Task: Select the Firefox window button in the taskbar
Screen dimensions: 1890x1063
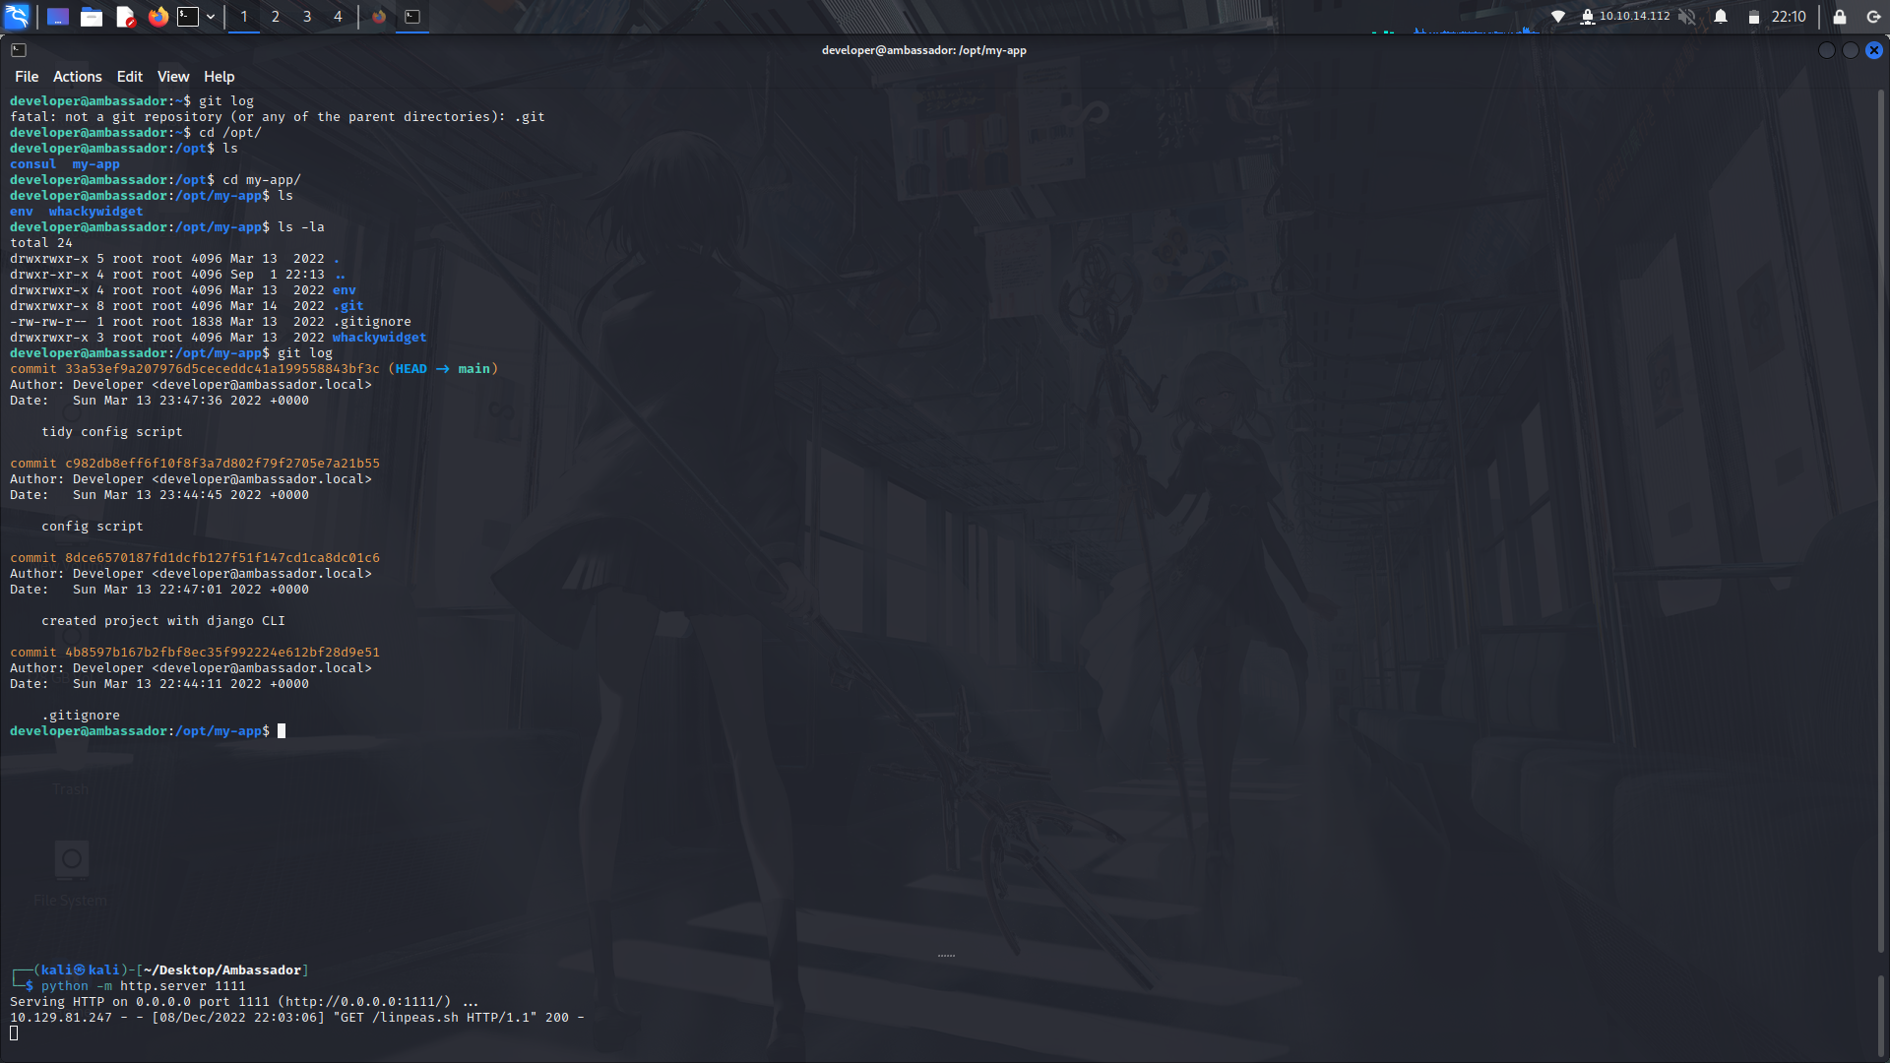Action: (x=380, y=17)
